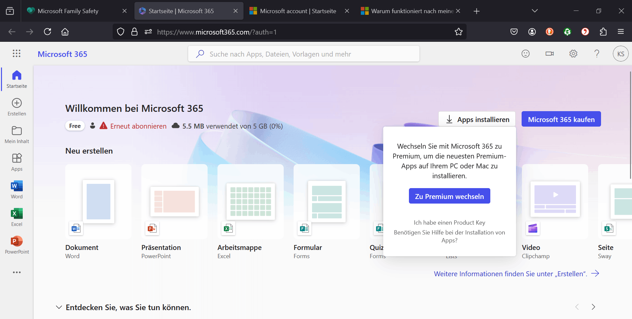List all tabs dropdown arrow
This screenshot has width=632, height=319.
point(534,11)
